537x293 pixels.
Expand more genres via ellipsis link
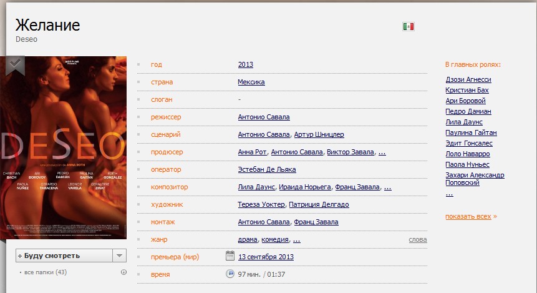pos(297,240)
